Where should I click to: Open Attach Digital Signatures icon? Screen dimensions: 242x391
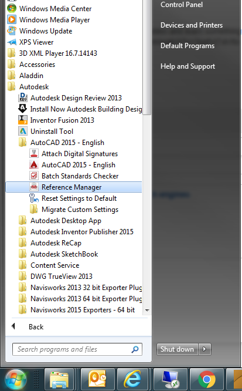(x=34, y=154)
